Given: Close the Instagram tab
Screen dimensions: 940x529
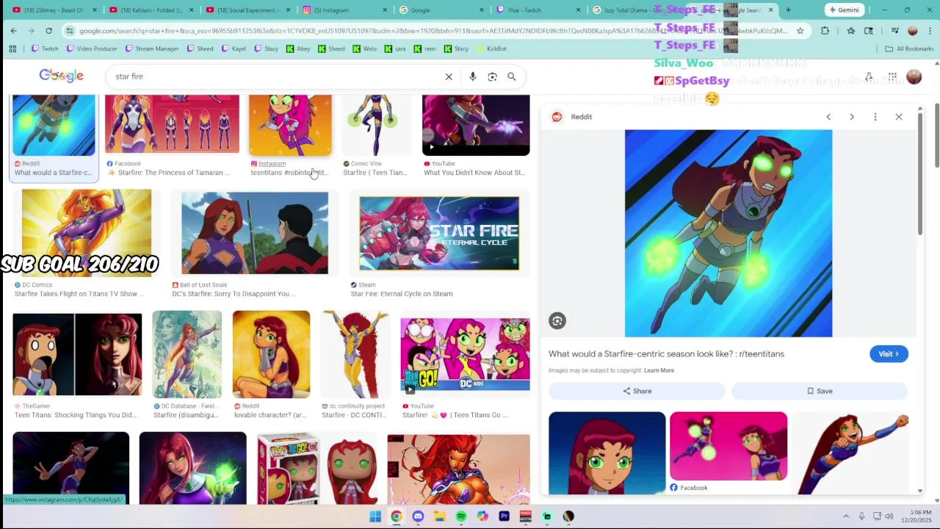Looking at the screenshot, I should pos(385,10).
